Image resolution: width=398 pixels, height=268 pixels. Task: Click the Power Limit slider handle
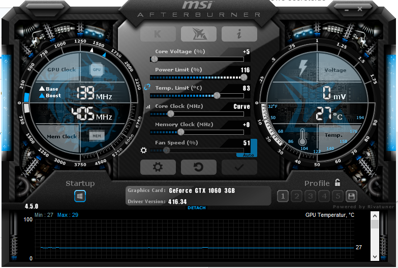243,78
